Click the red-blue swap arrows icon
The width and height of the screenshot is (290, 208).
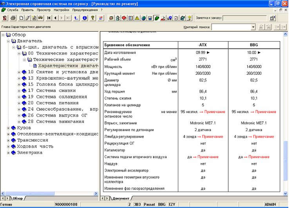coord(101,18)
